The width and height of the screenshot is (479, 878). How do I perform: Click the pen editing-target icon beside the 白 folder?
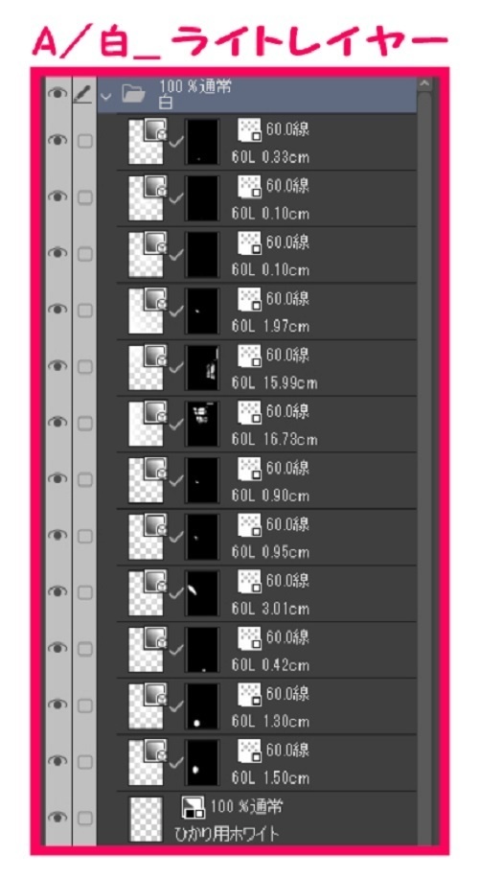click(84, 95)
